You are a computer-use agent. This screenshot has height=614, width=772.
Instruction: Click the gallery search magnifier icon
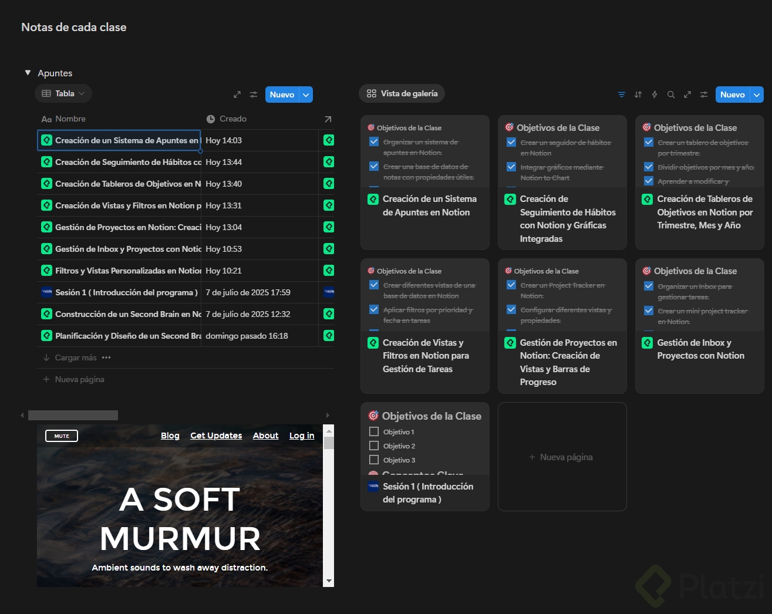click(671, 95)
